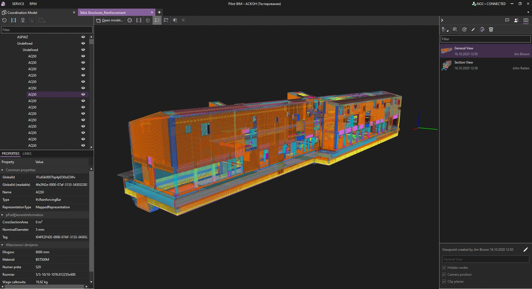Click the add viewpoint camera-plus icon

click(x=455, y=30)
